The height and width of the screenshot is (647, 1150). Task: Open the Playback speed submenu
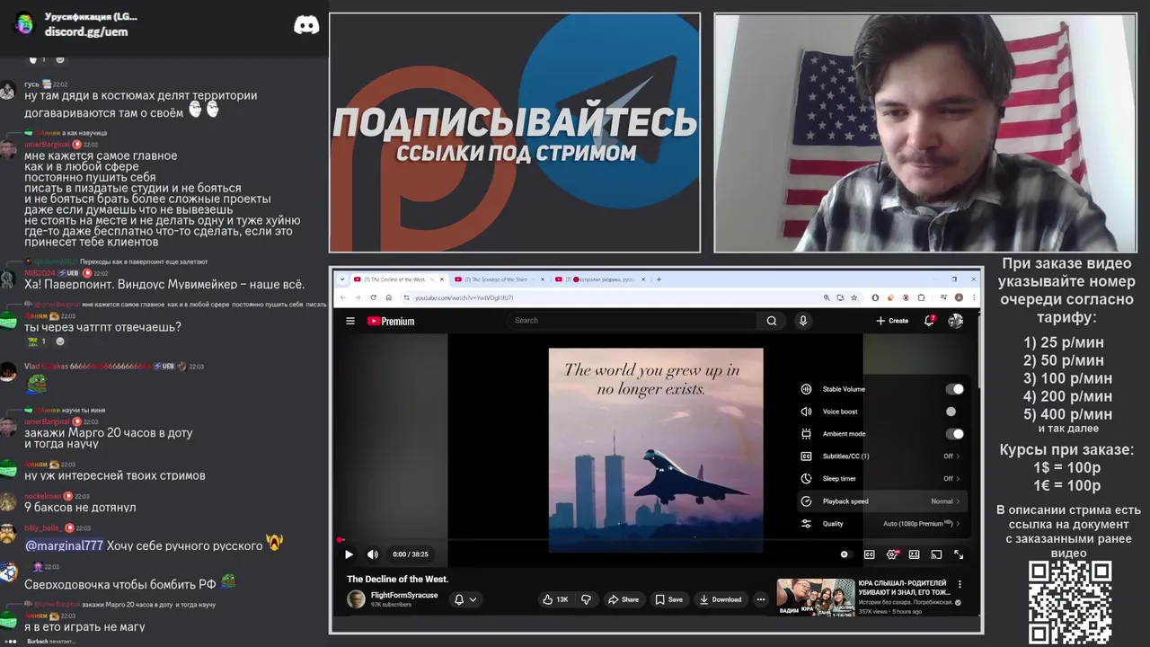pos(881,501)
